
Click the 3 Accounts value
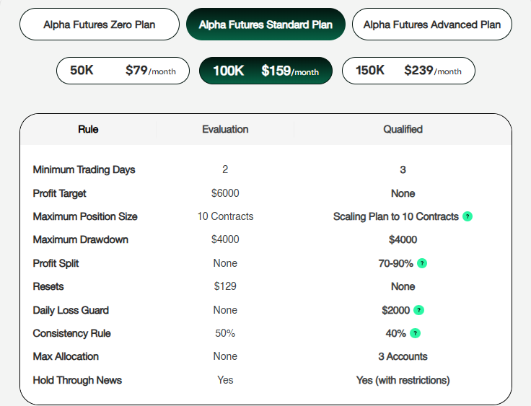point(403,356)
